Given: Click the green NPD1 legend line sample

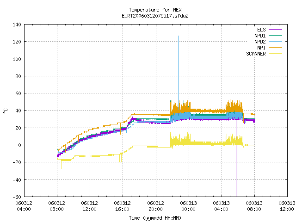Looking at the screenshot, I should (275, 35).
